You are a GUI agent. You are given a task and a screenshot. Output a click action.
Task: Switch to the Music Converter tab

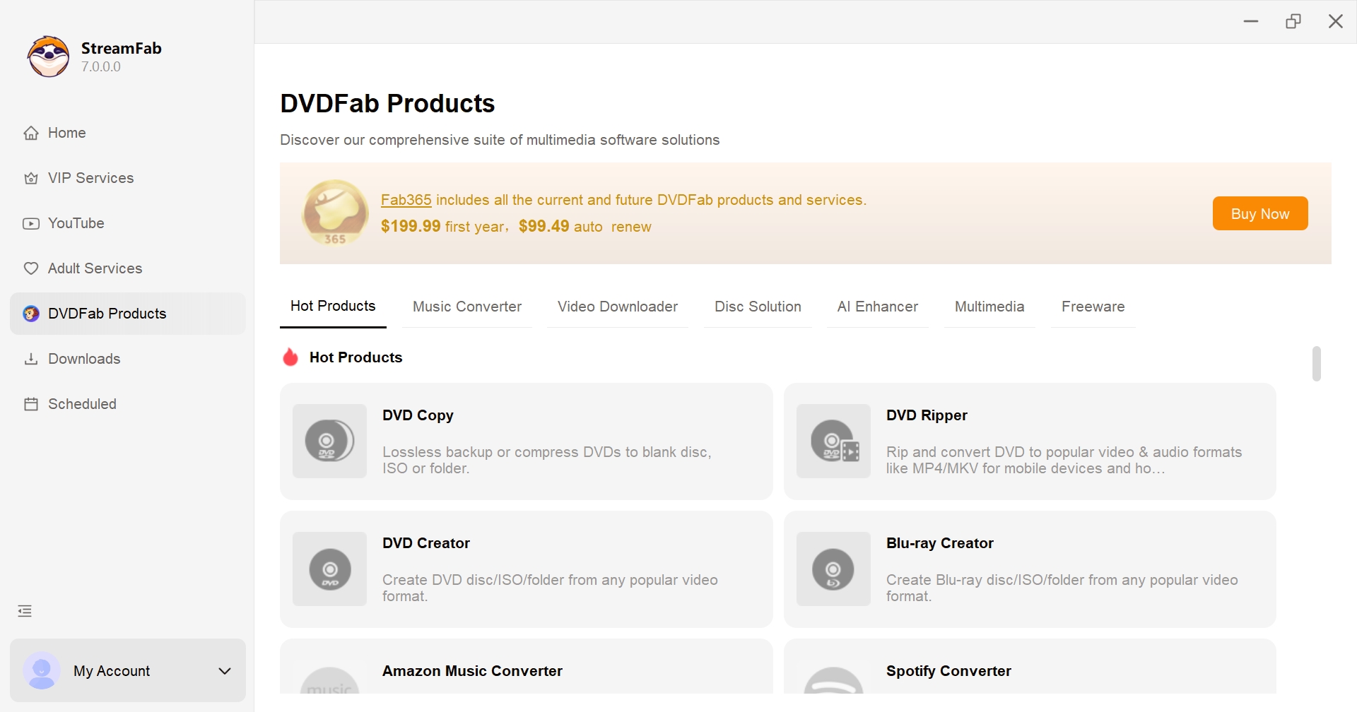click(x=466, y=307)
